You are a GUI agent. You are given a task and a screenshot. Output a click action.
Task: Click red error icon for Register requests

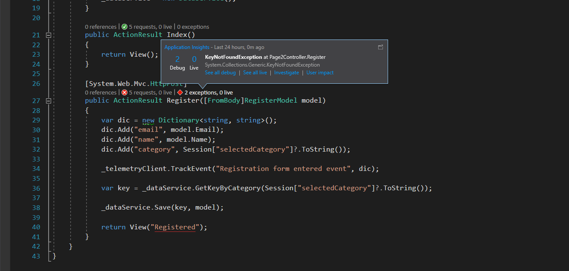pyautogui.click(x=124, y=92)
